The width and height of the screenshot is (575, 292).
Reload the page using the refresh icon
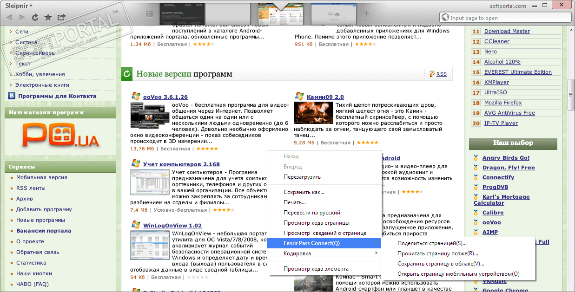tap(35, 17)
